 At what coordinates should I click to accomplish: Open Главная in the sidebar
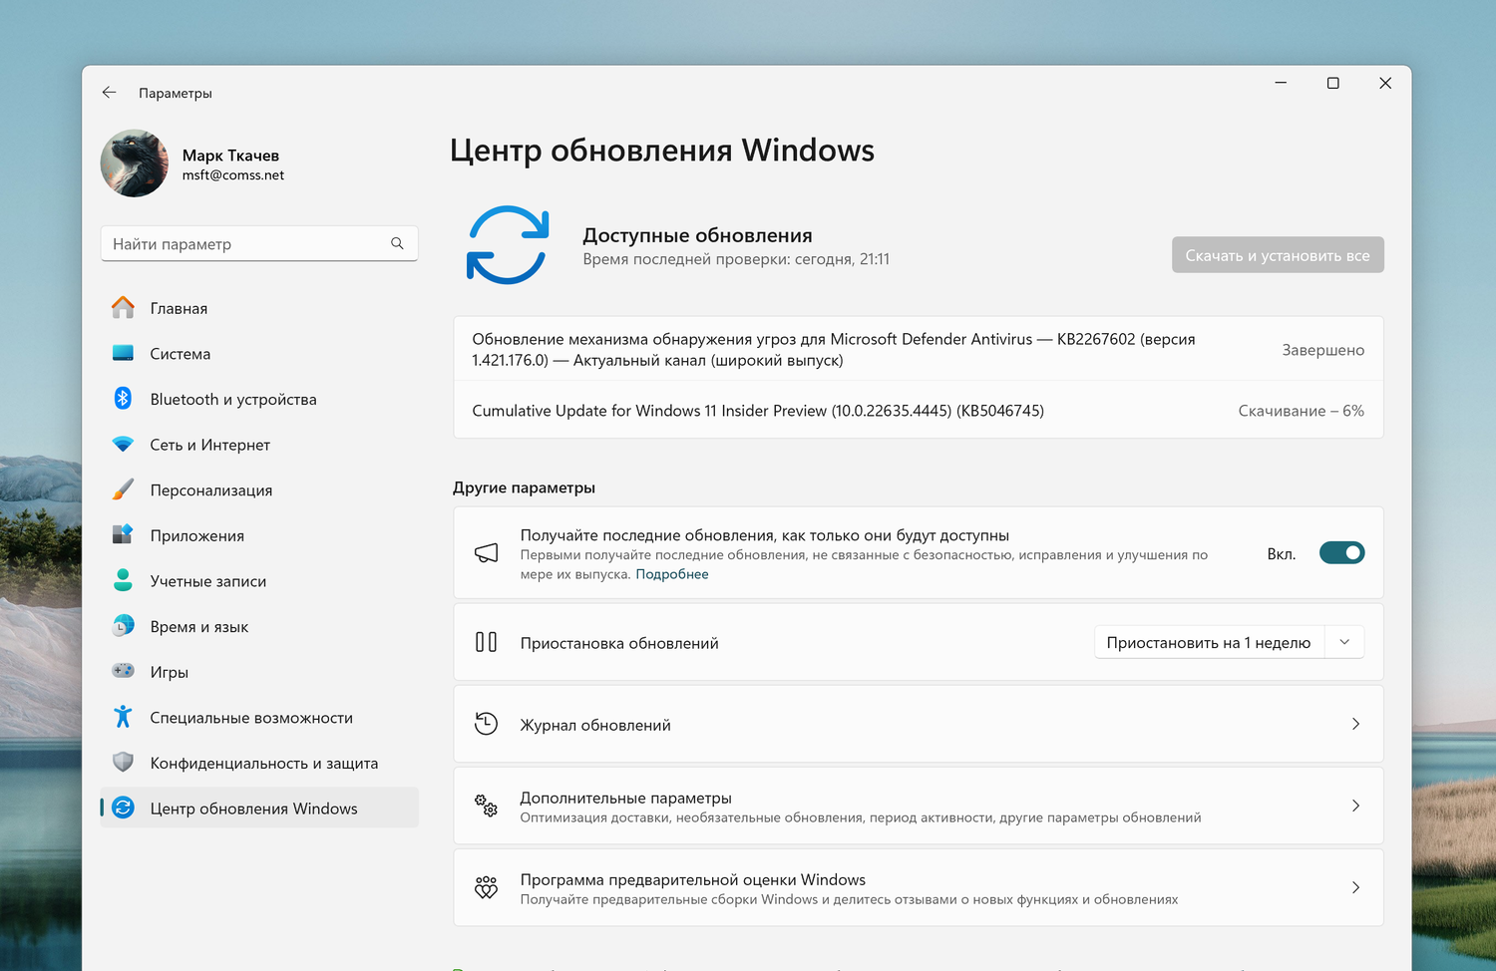259,308
